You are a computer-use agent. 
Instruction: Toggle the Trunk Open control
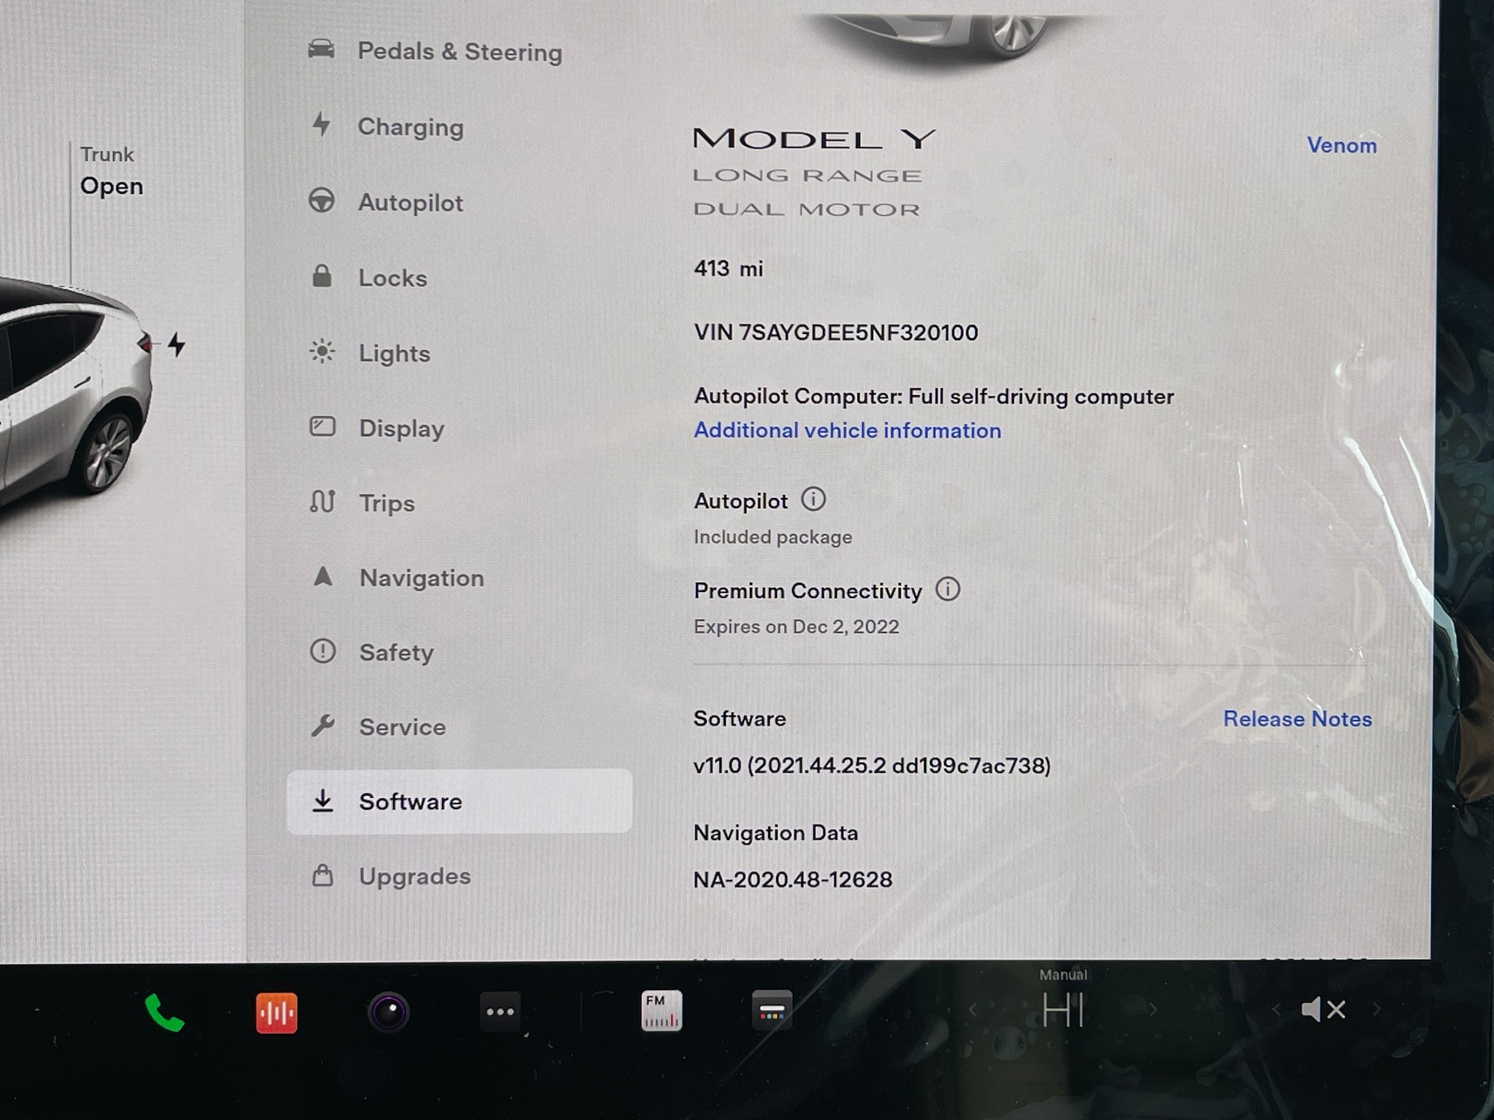pyautogui.click(x=111, y=172)
